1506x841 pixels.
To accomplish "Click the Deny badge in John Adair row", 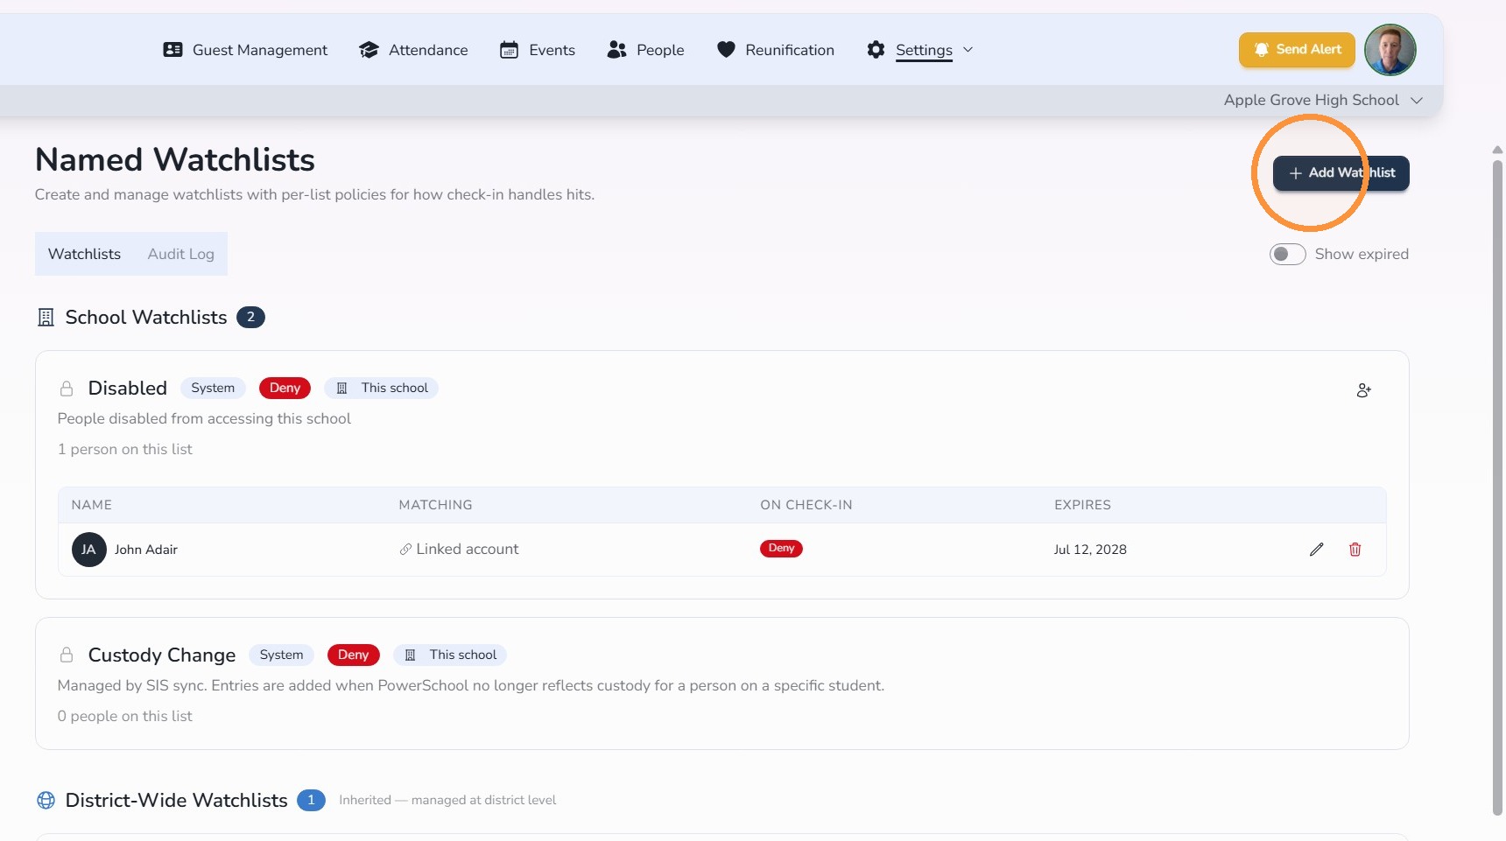I will point(781,549).
